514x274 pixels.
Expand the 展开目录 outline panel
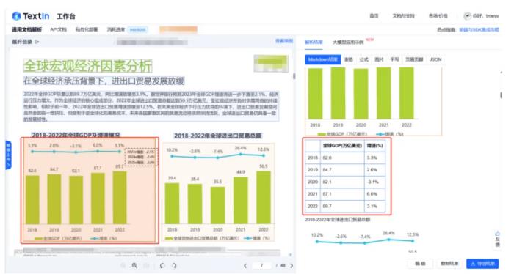coord(26,42)
